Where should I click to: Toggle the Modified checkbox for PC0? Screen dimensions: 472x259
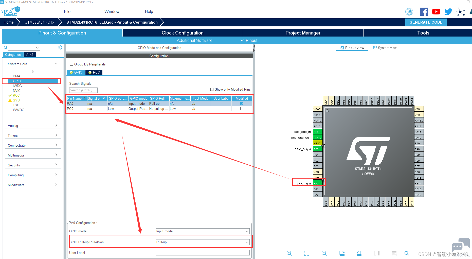click(x=242, y=109)
